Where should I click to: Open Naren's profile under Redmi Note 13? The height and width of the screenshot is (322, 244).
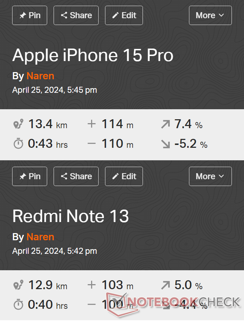pos(40,237)
